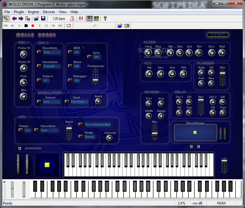The width and height of the screenshot is (245, 208).
Task: Close the keyboard bar with x
Action: (x=4, y=182)
